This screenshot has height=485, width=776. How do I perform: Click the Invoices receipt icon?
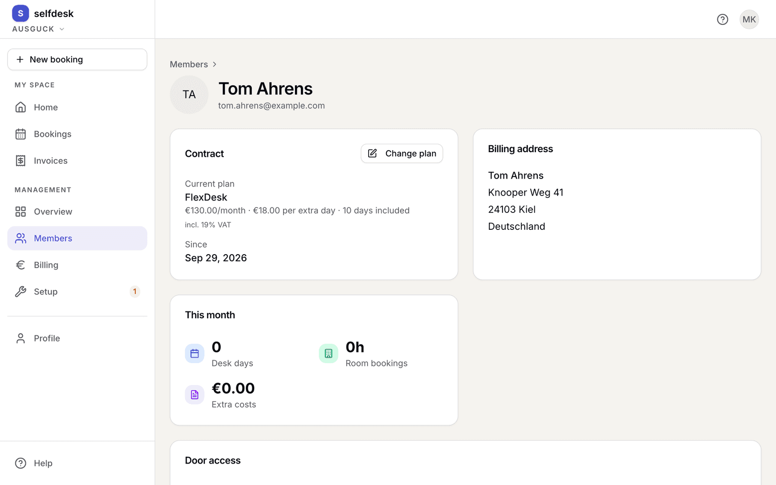pos(20,161)
